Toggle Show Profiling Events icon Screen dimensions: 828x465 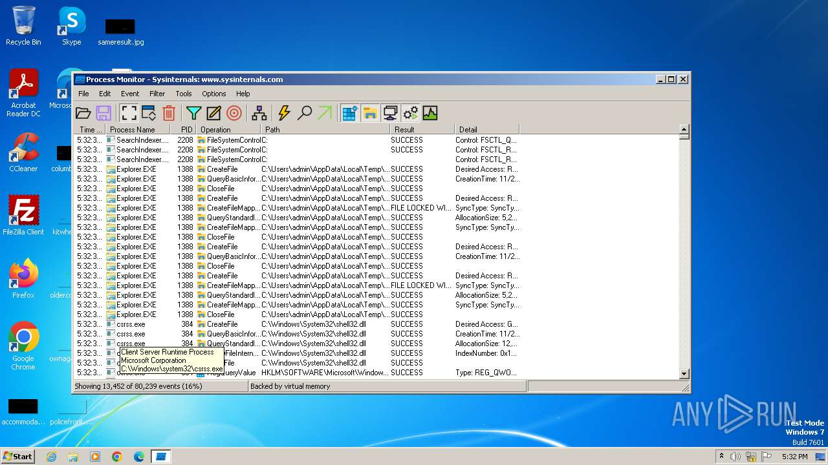[430, 114]
